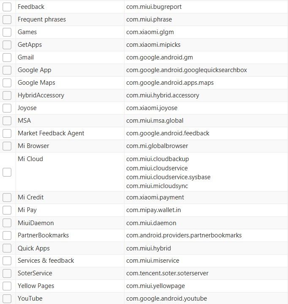Tick the Mi Browser checkbox
Image resolution: width=288 pixels, height=304 pixels.
[x=7, y=146]
